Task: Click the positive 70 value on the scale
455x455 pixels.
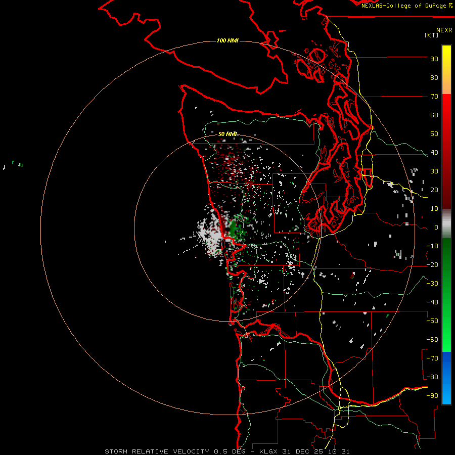Action: pyautogui.click(x=434, y=97)
